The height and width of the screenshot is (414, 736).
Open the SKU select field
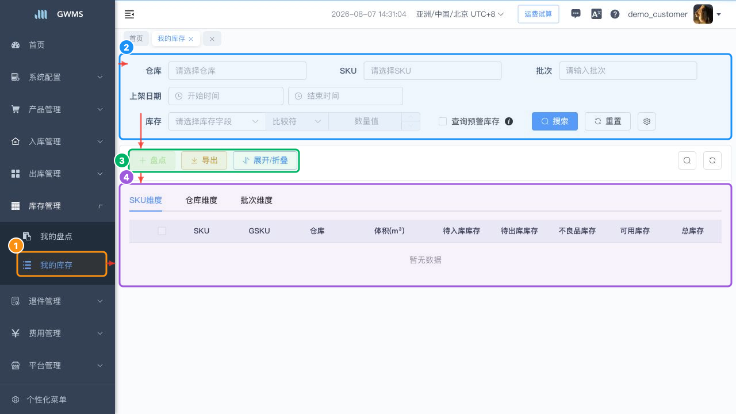coord(432,71)
